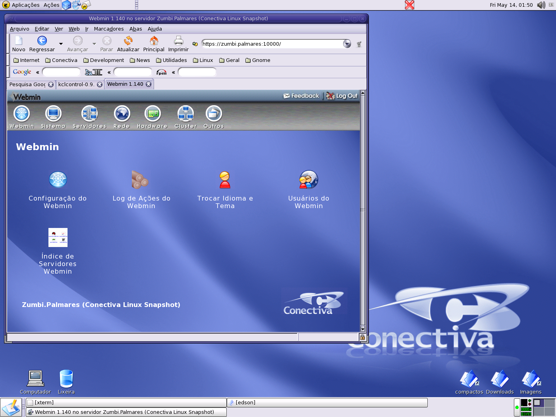
Task: Expand the Google search bar chevron
Action: coord(38,72)
